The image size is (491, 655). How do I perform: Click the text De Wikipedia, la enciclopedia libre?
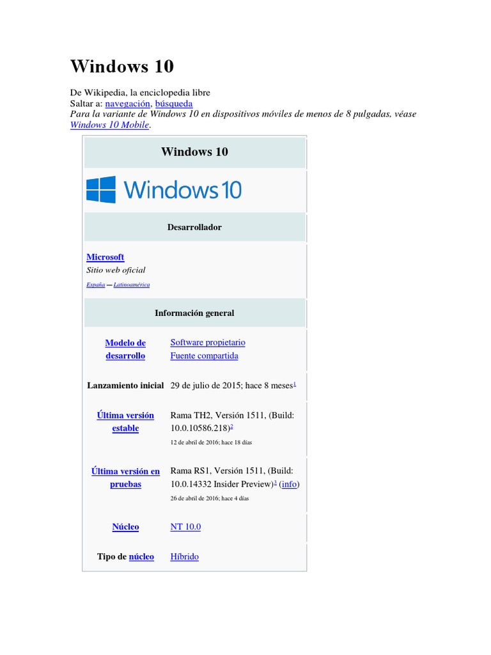140,93
